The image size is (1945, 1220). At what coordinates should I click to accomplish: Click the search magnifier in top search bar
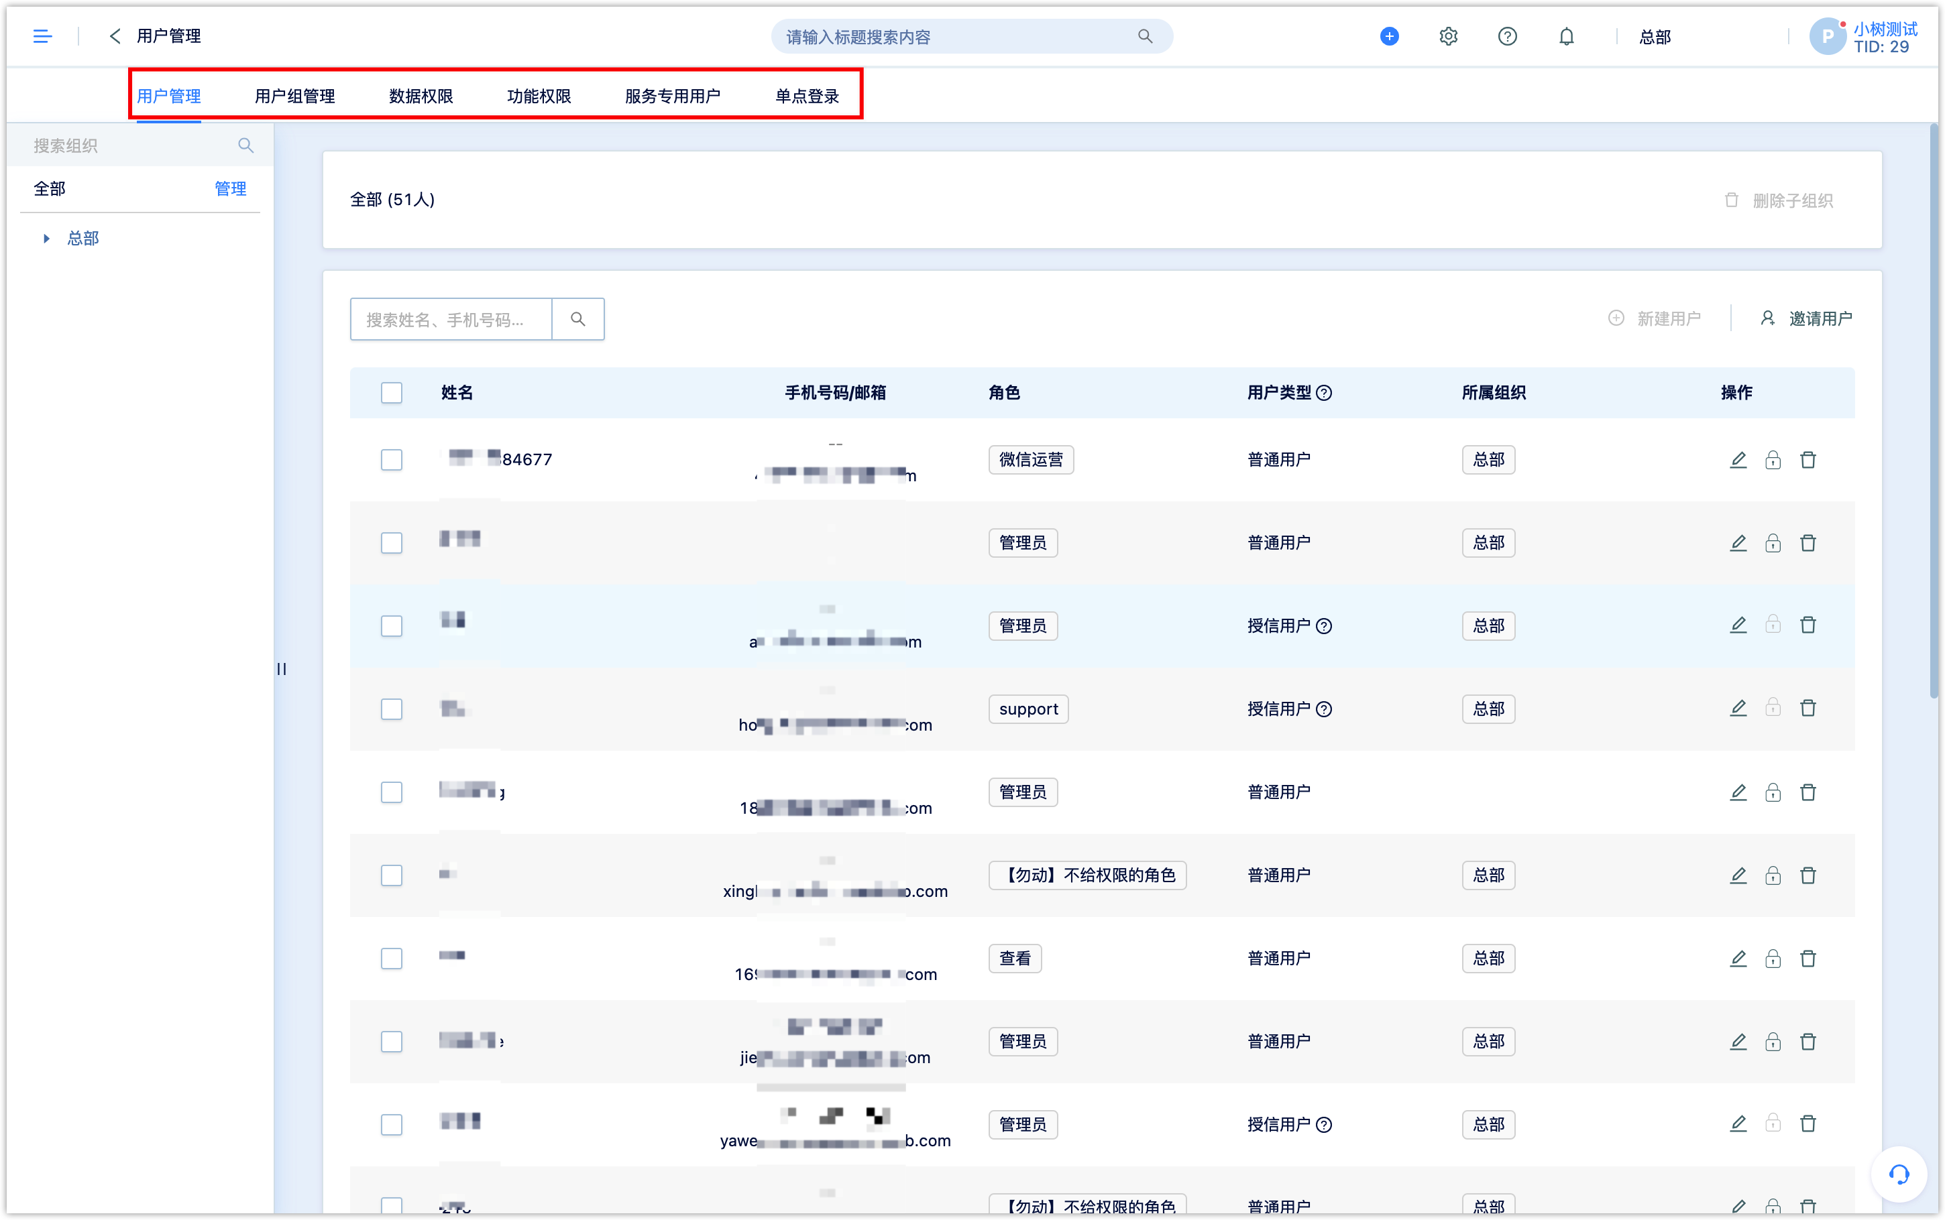tap(1146, 36)
